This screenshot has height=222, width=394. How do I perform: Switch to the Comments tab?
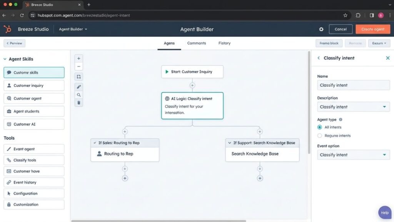click(197, 43)
